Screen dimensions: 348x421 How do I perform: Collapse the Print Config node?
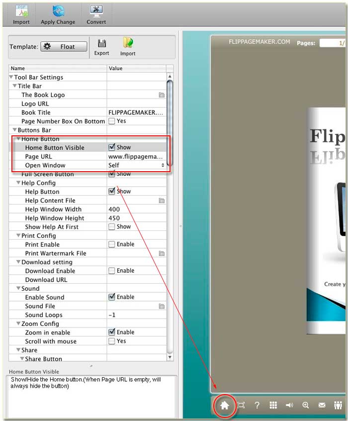point(18,235)
